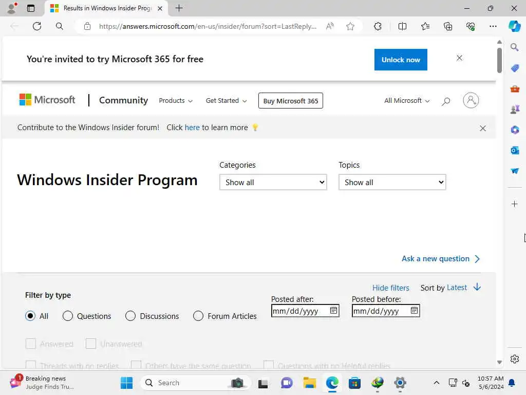Open the sidebar Games chess icon

515,109
